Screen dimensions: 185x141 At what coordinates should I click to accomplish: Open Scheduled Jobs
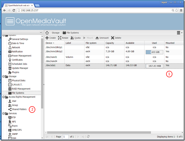pos(18,64)
